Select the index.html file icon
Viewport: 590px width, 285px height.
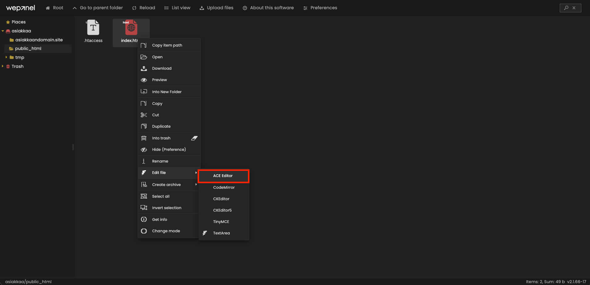pyautogui.click(x=131, y=27)
